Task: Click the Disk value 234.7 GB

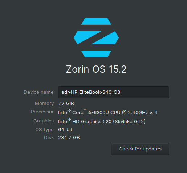Action: [69, 138]
